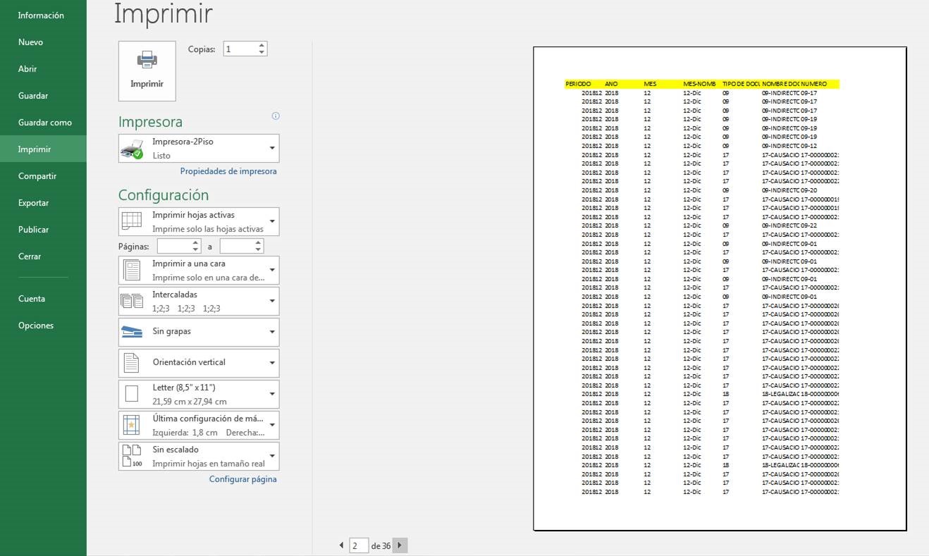Click the Intercaladas collation icon
This screenshot has width=929, height=556.
click(131, 301)
